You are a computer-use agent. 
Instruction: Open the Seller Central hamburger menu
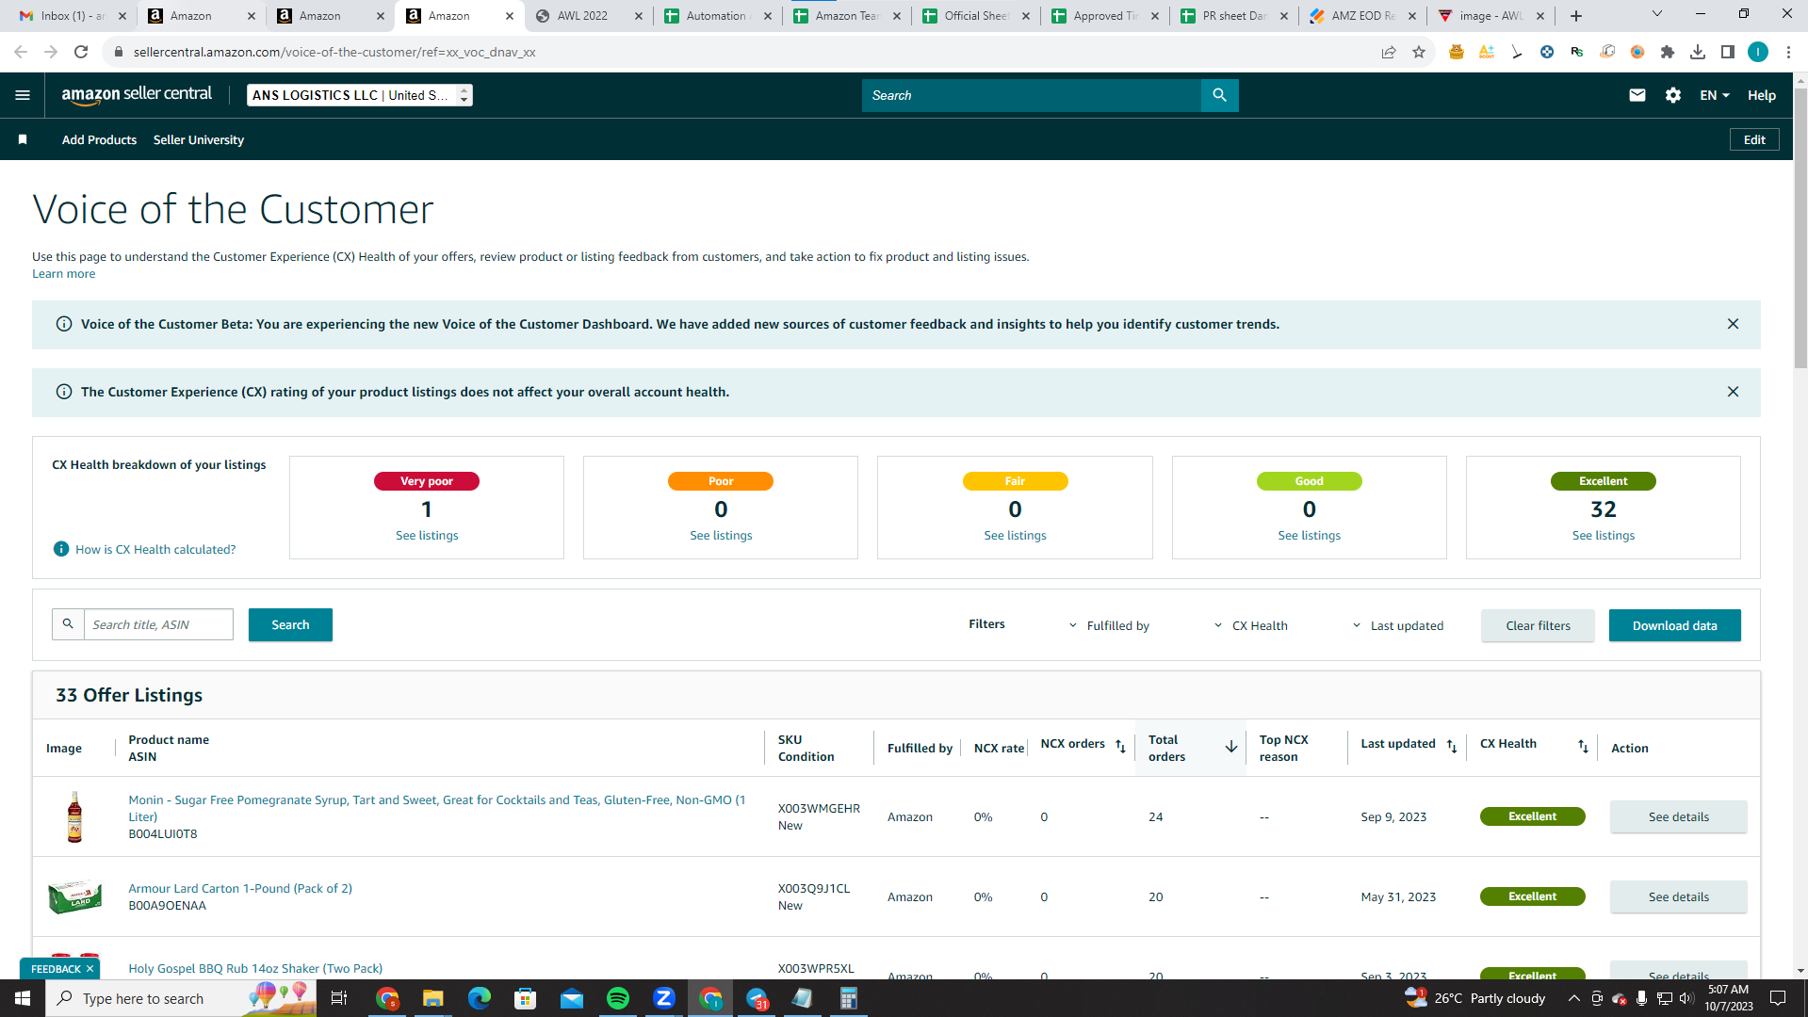(23, 95)
